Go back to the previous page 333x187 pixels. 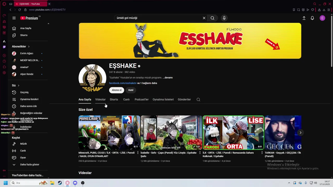pos(10,10)
